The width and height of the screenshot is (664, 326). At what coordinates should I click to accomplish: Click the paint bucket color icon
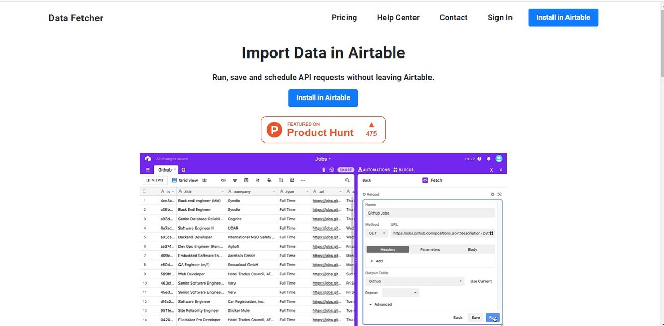269,180
